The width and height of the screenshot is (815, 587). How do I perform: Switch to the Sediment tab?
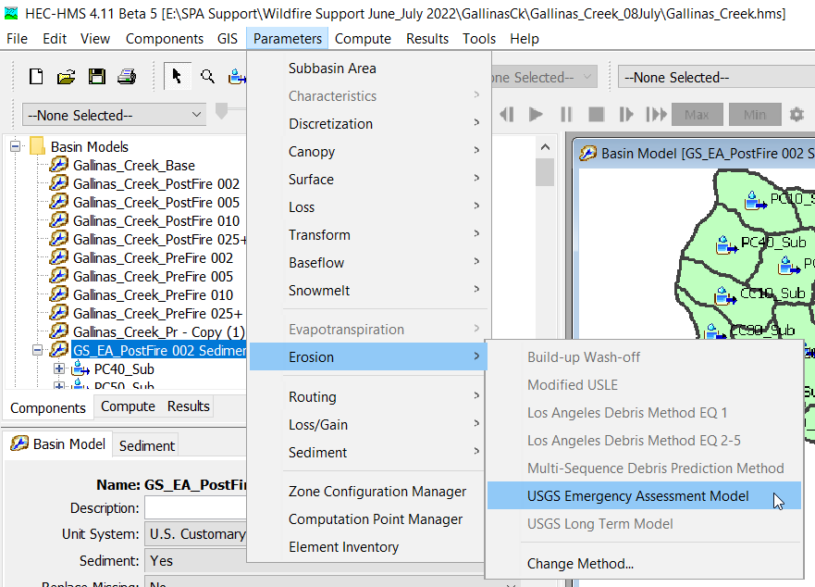click(146, 445)
